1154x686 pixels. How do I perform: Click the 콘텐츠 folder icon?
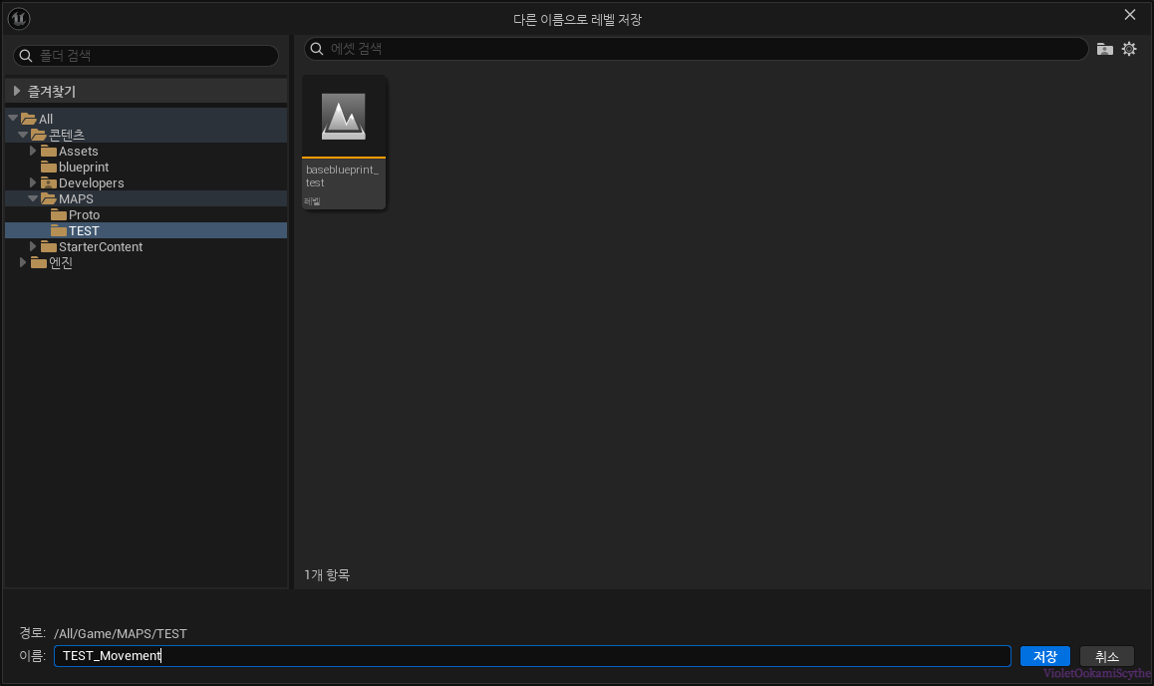[39, 135]
